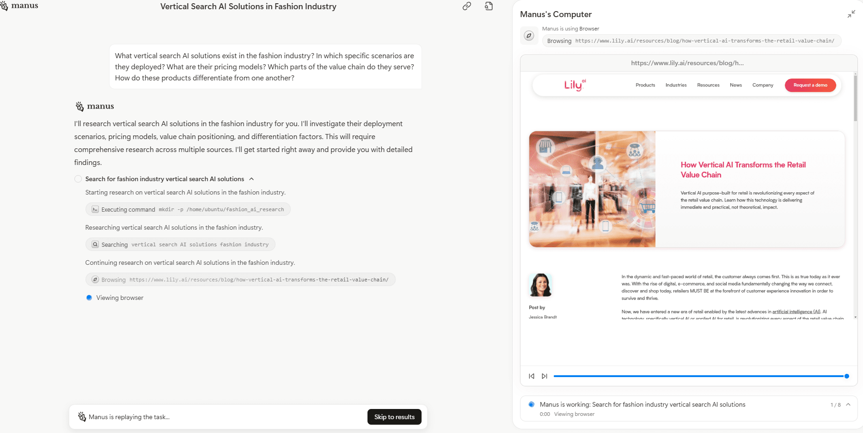Screen dimensions: 863x433
Task: Click the blue Viewing browser status dot
Action: point(89,298)
